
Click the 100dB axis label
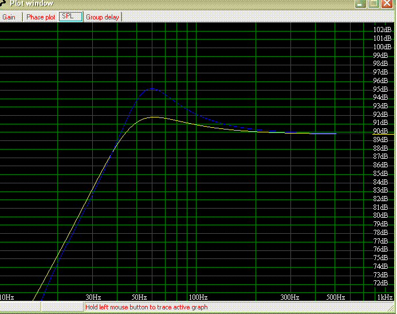pos(382,47)
